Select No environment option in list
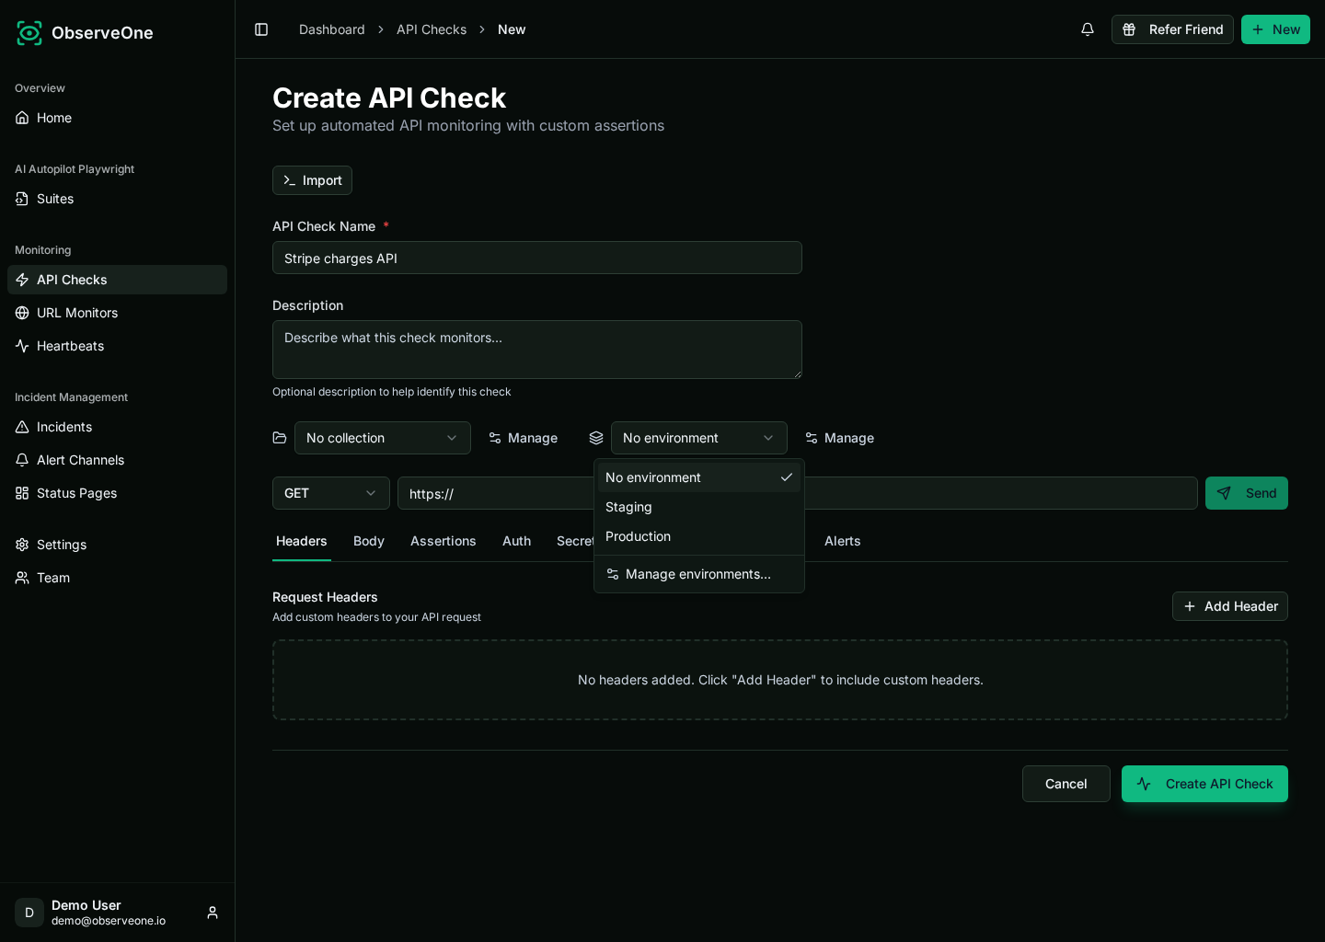Screen dimensions: 1325x942 tap(699, 477)
